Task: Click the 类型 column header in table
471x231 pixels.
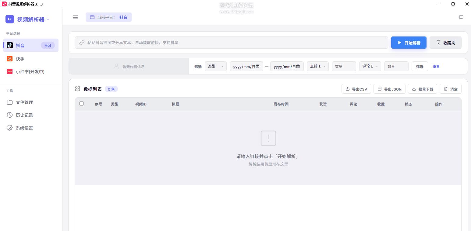Action: click(115, 104)
